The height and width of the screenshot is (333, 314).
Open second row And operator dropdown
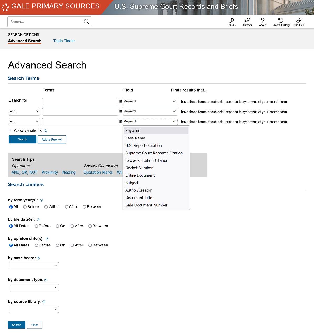(x=24, y=112)
